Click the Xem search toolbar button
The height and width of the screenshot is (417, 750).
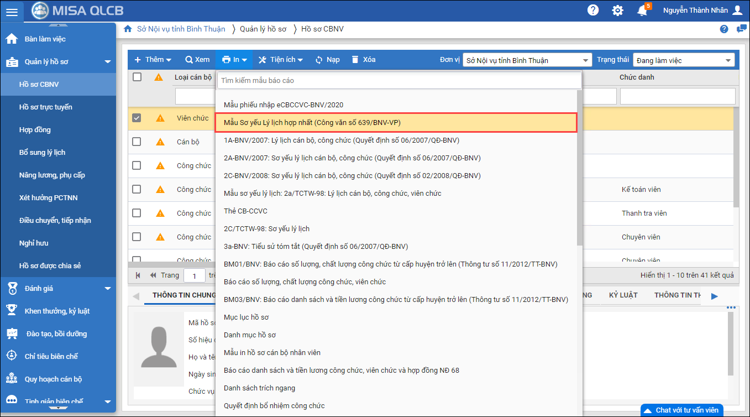pos(197,60)
